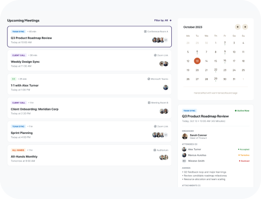The image size is (261, 199).
Task: Select October 16 in the calendar
Action: [225, 61]
